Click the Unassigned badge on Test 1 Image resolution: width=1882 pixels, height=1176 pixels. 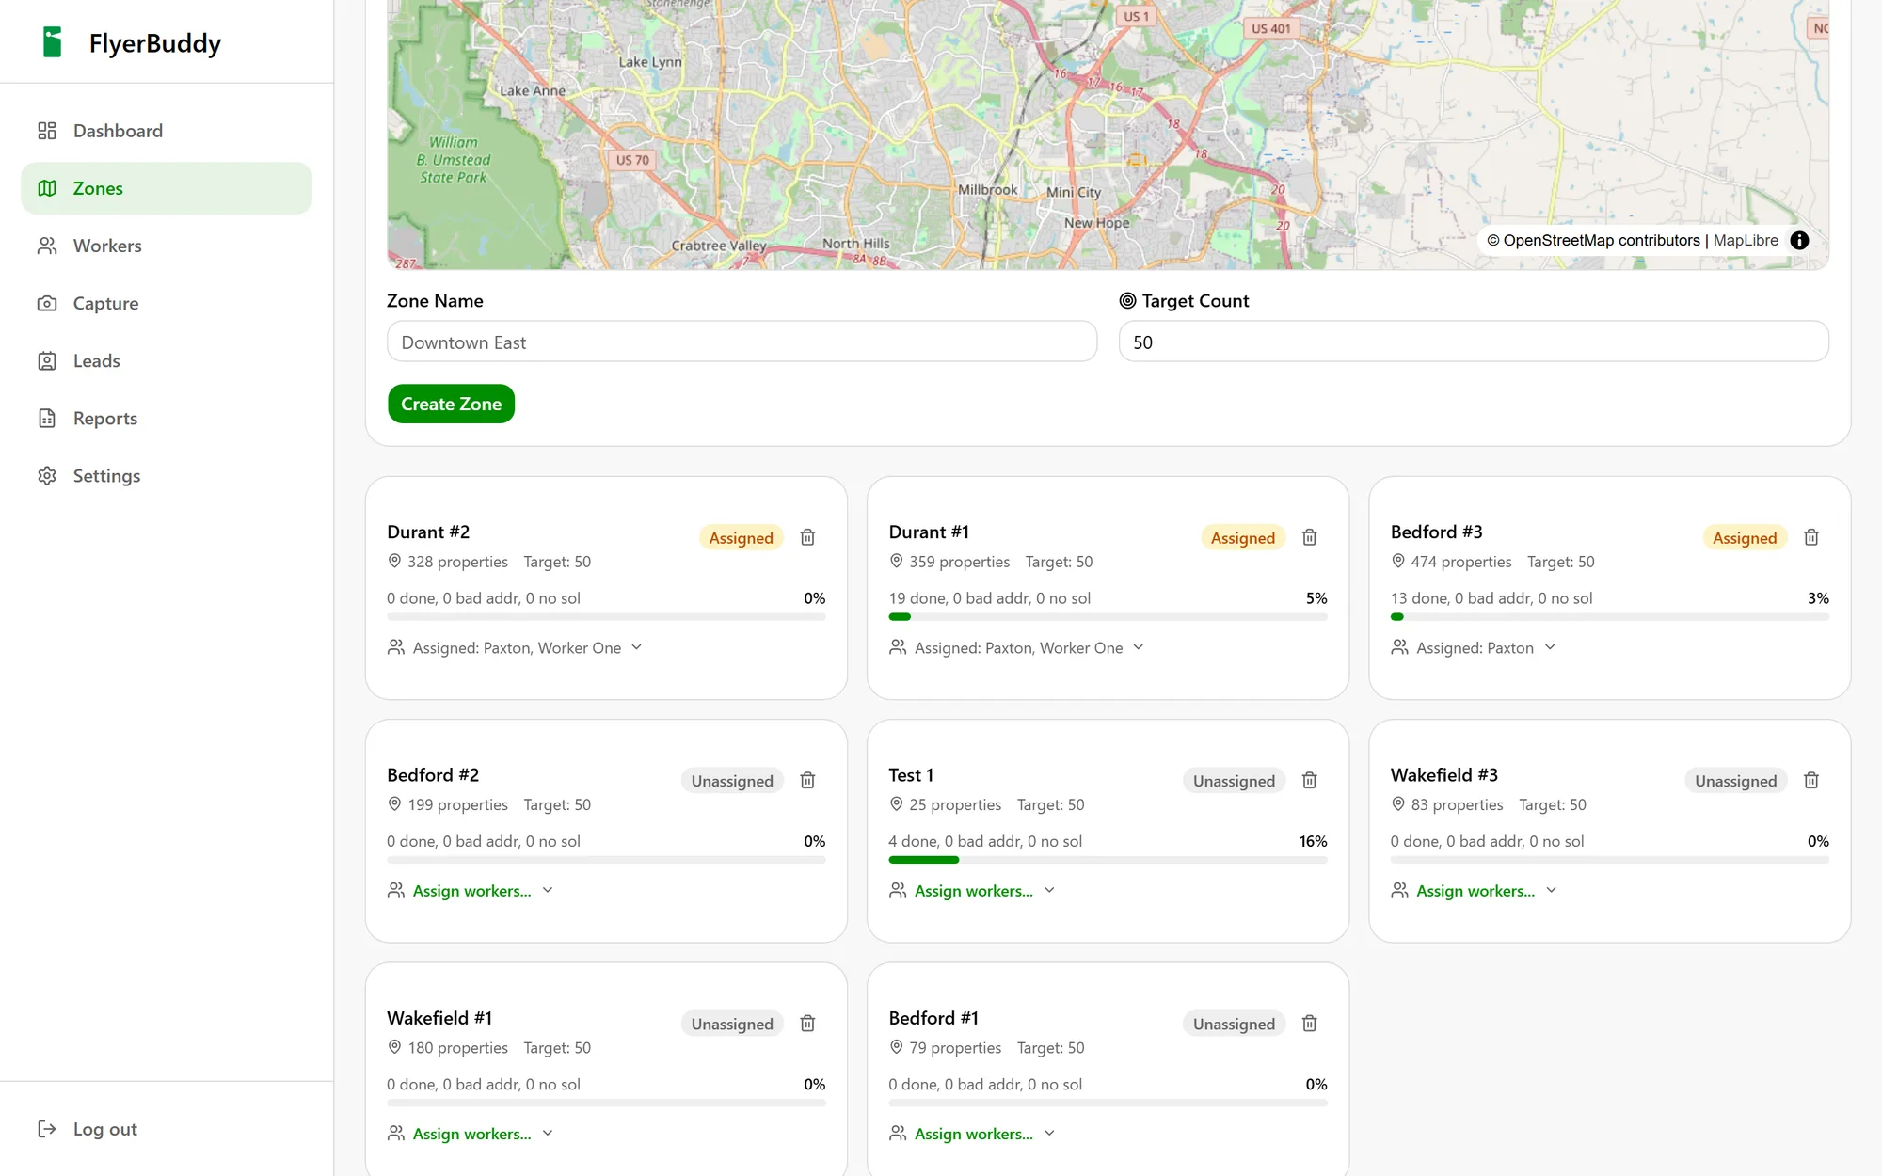point(1234,780)
